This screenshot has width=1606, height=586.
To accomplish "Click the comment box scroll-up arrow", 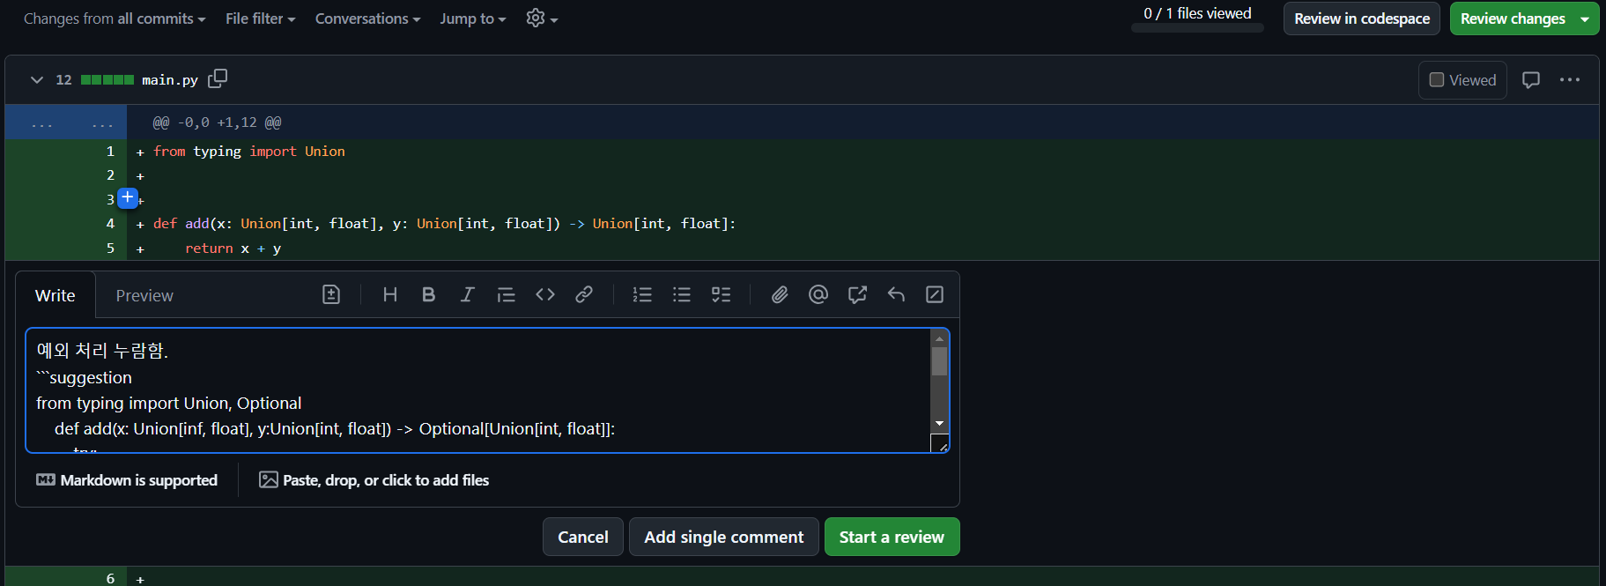I will click(x=939, y=338).
